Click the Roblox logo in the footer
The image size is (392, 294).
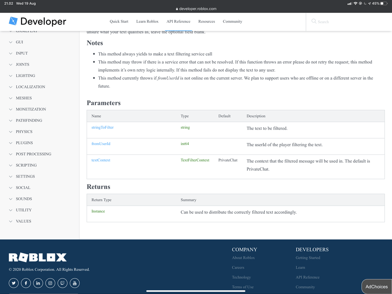point(37,257)
